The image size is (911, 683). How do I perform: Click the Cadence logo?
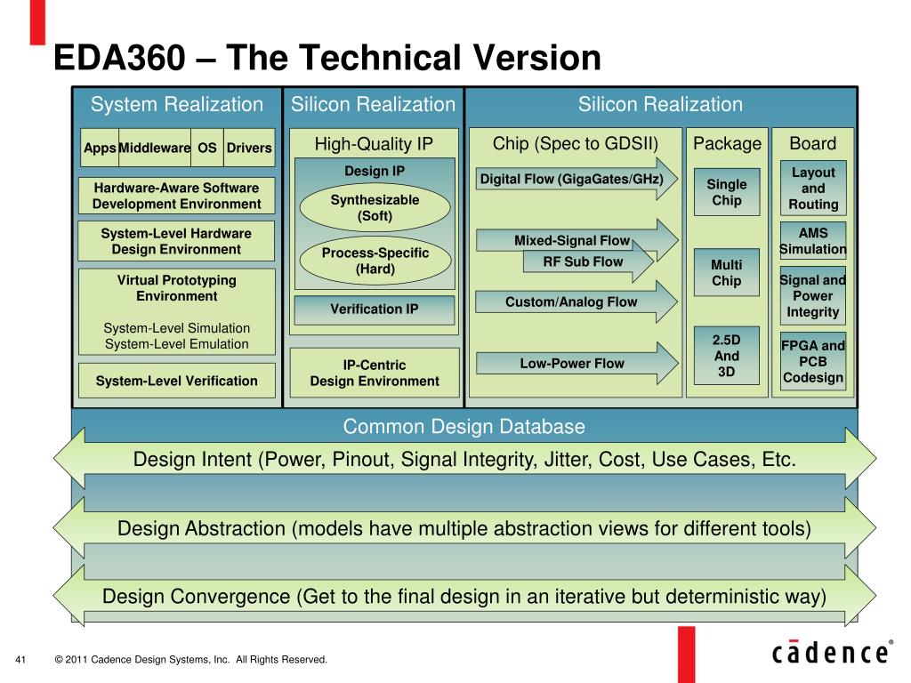[832, 652]
